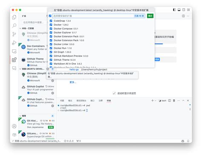The image size is (202, 156).
Task: Switch to the Problems tab in panel
Action: pyautogui.click(x=62, y=101)
